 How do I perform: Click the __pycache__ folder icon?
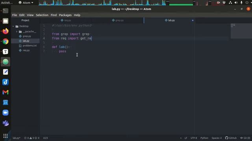[20, 32]
